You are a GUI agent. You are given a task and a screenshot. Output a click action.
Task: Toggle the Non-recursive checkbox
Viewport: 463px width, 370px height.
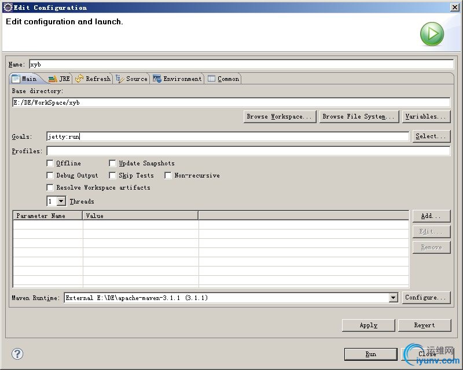168,175
